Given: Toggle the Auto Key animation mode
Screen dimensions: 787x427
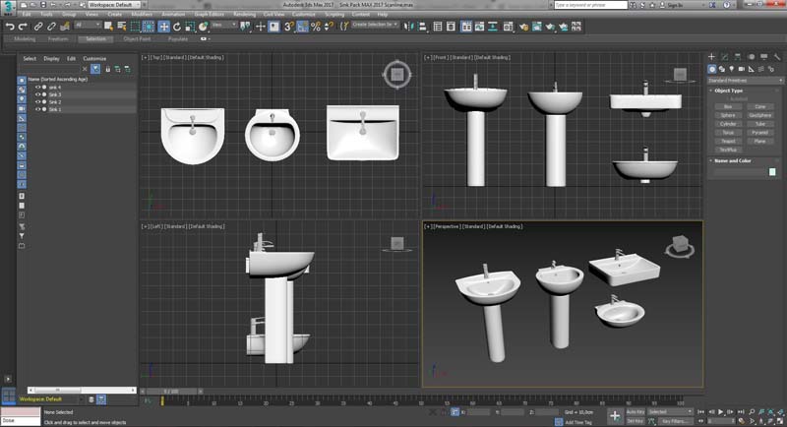Looking at the screenshot, I should pyautogui.click(x=635, y=411).
